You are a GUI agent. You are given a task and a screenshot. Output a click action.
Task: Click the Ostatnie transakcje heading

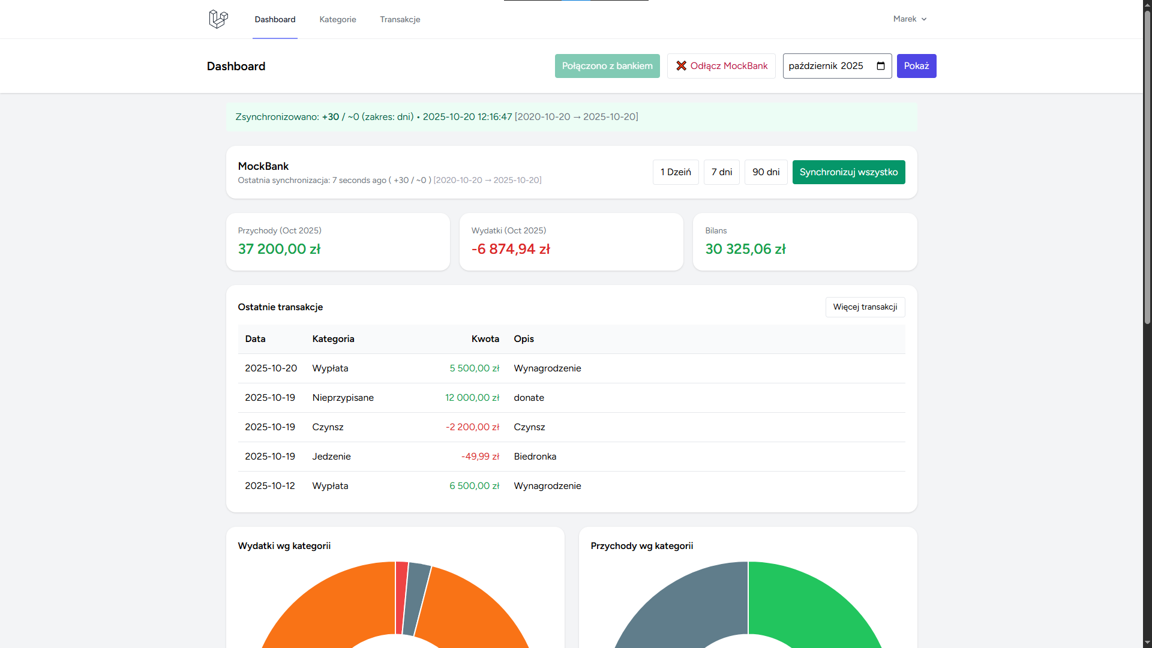280,307
